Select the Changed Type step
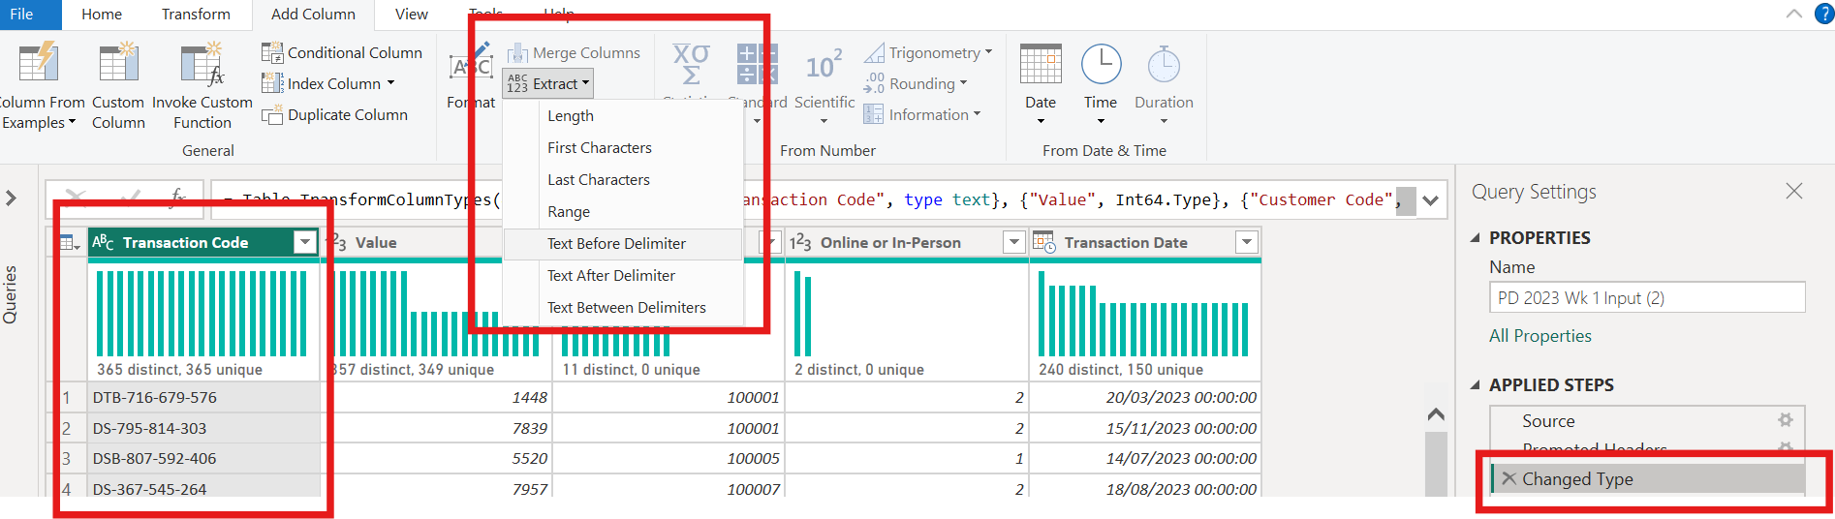 click(x=1647, y=478)
